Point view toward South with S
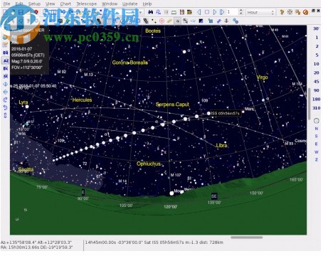323x256 pixels. tap(317, 137)
